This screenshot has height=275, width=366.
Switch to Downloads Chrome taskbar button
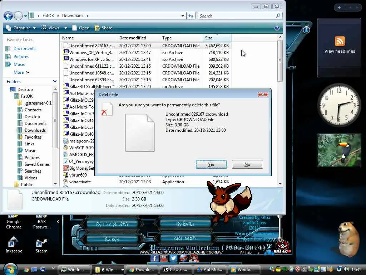142,270
